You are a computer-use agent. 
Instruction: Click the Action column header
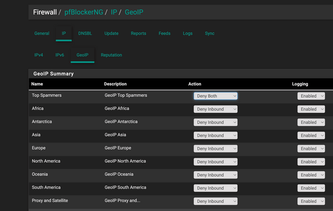click(x=195, y=84)
